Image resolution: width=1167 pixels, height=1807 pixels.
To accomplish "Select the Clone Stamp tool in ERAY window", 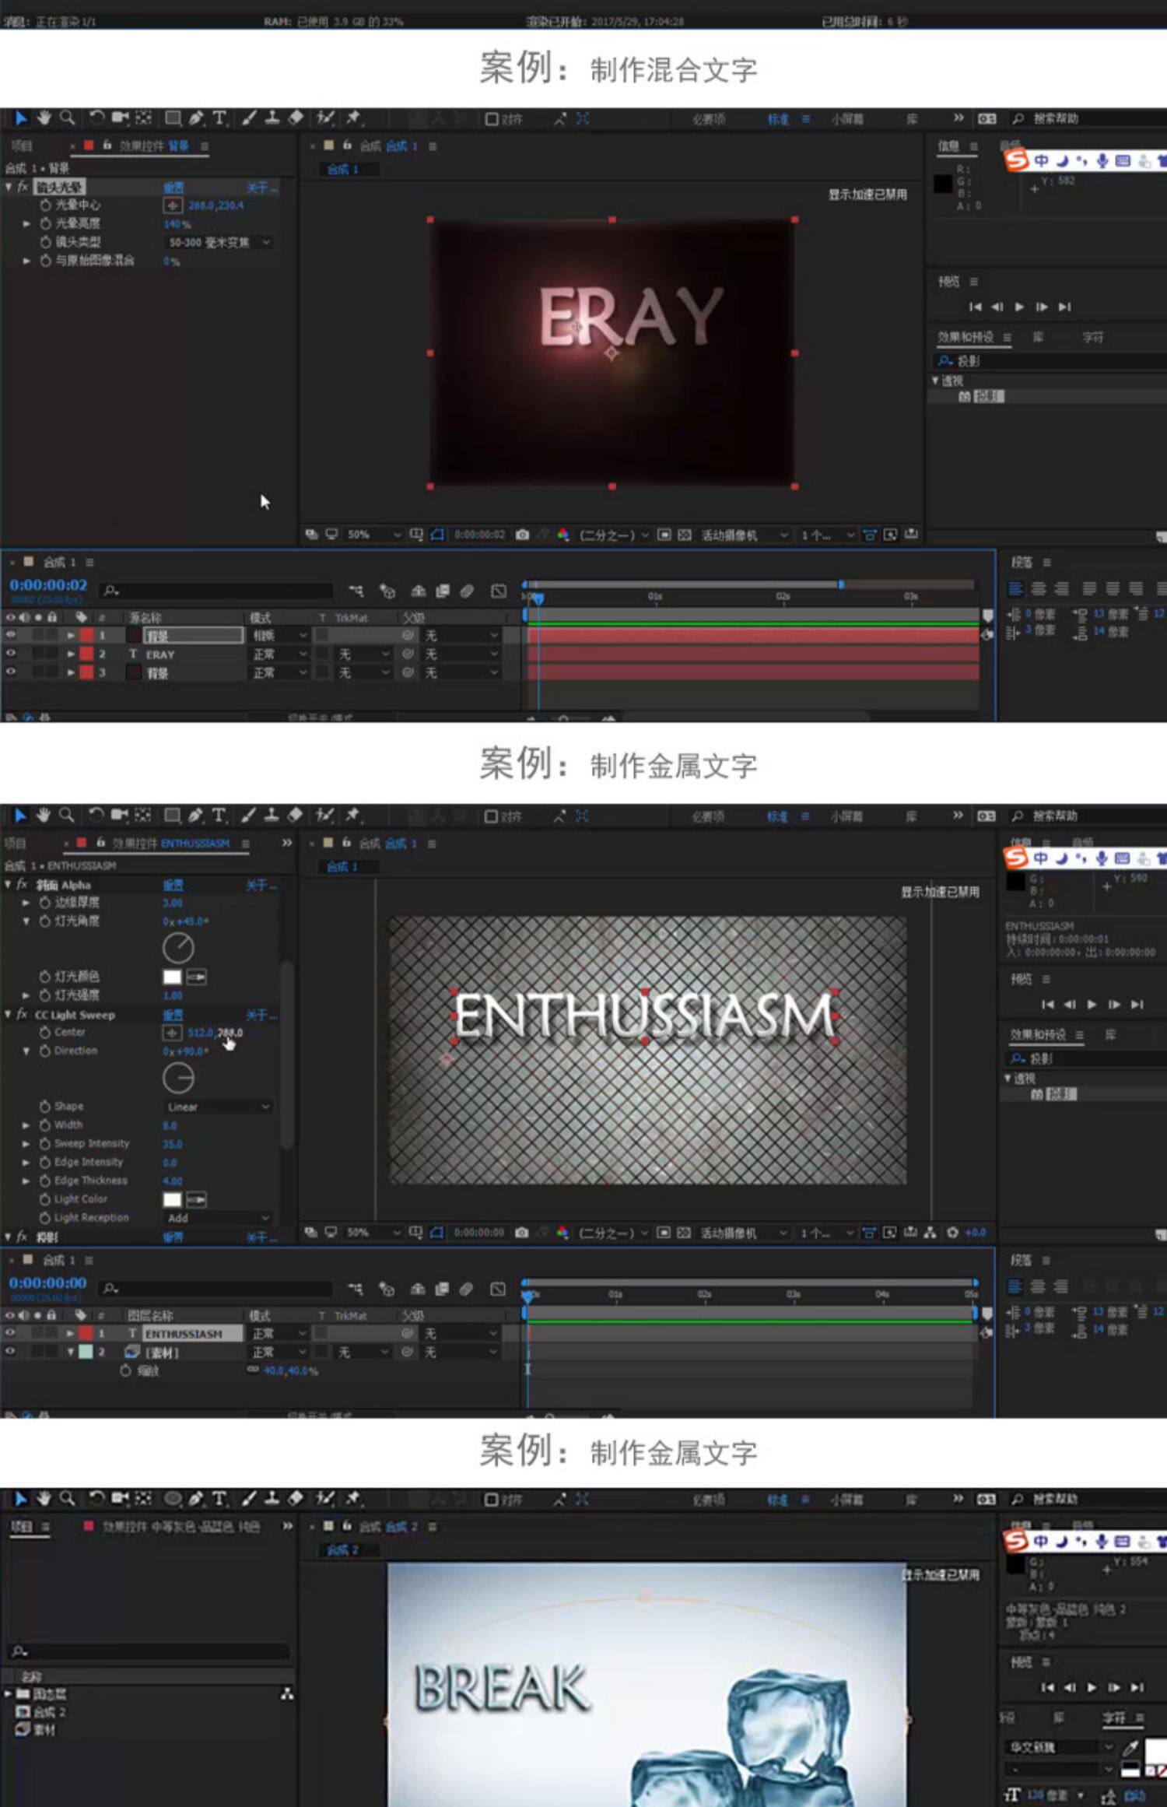I will pos(272,118).
